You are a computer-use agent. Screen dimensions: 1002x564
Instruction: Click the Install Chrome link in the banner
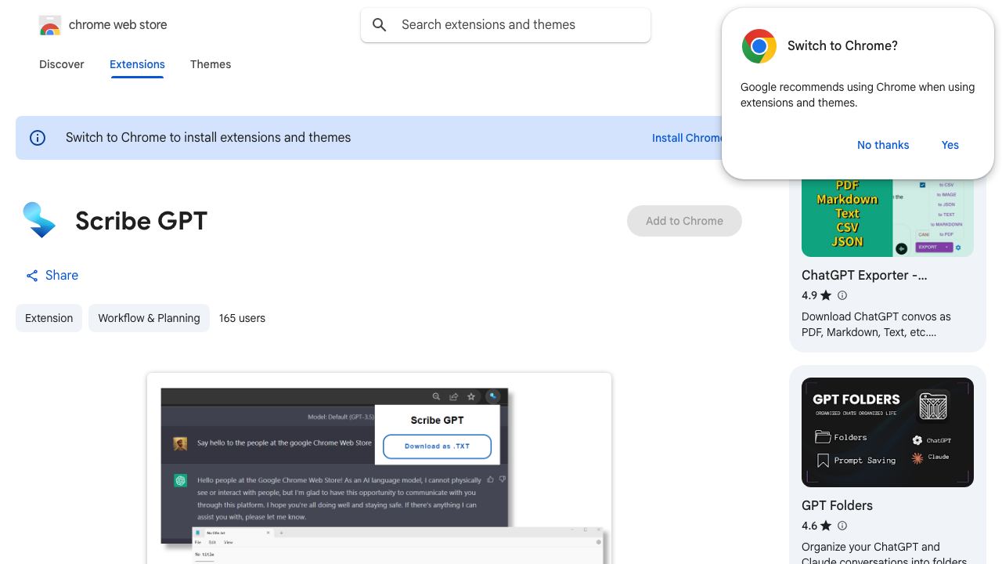[x=688, y=138]
